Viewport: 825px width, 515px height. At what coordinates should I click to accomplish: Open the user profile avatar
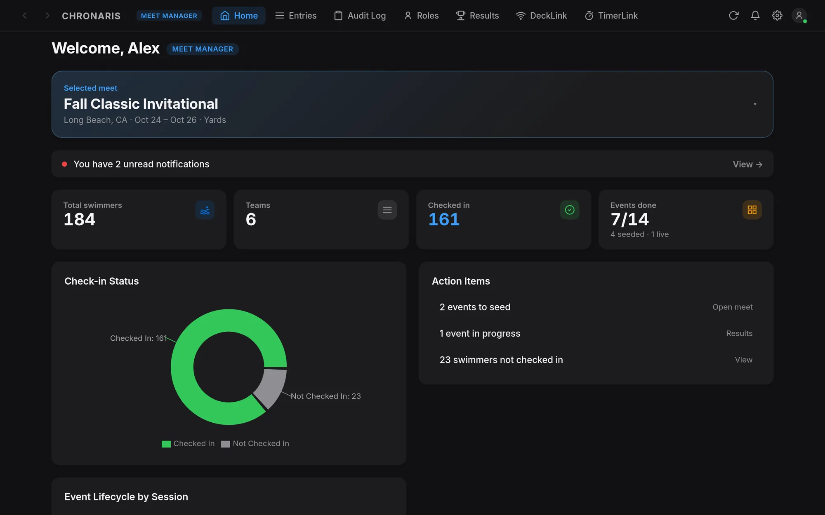(799, 16)
